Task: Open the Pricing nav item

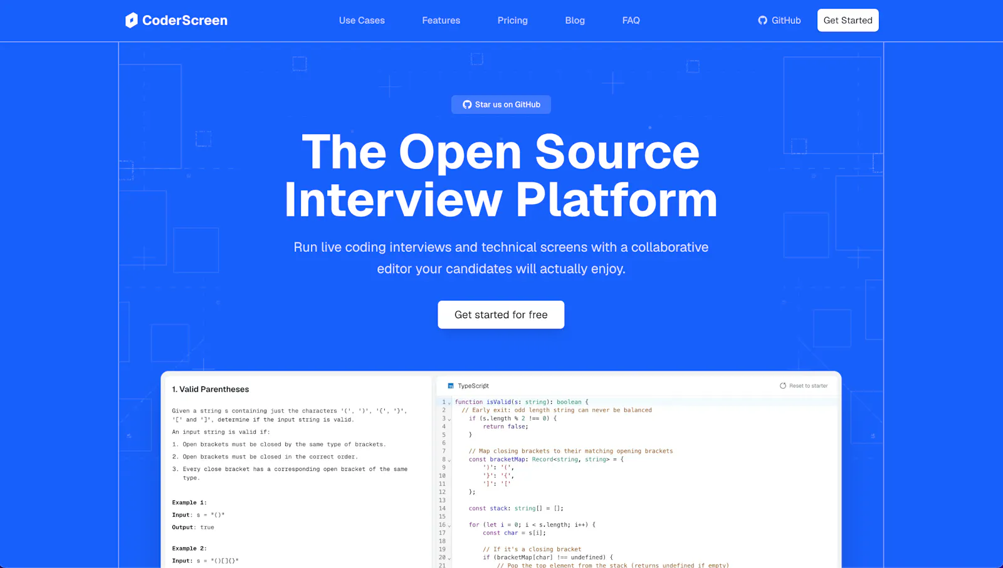Action: 512,21
